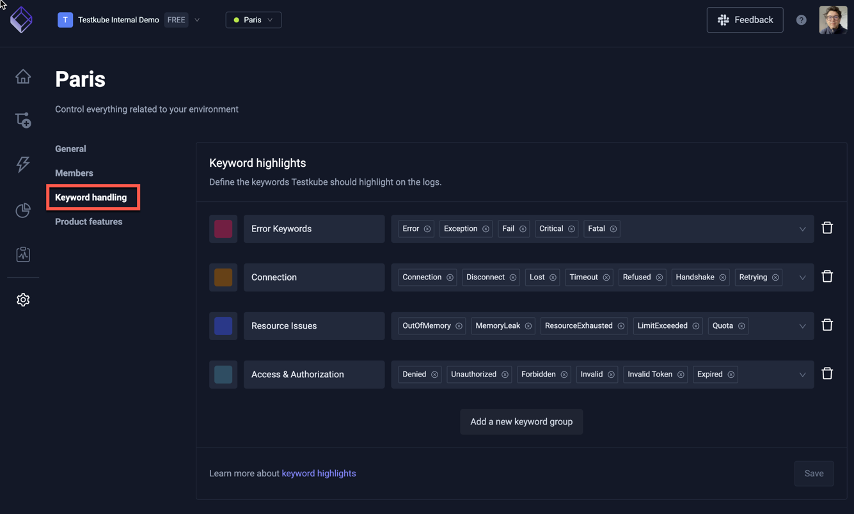
Task: Open the Triggers lightning bolt icon
Action: pos(23,164)
